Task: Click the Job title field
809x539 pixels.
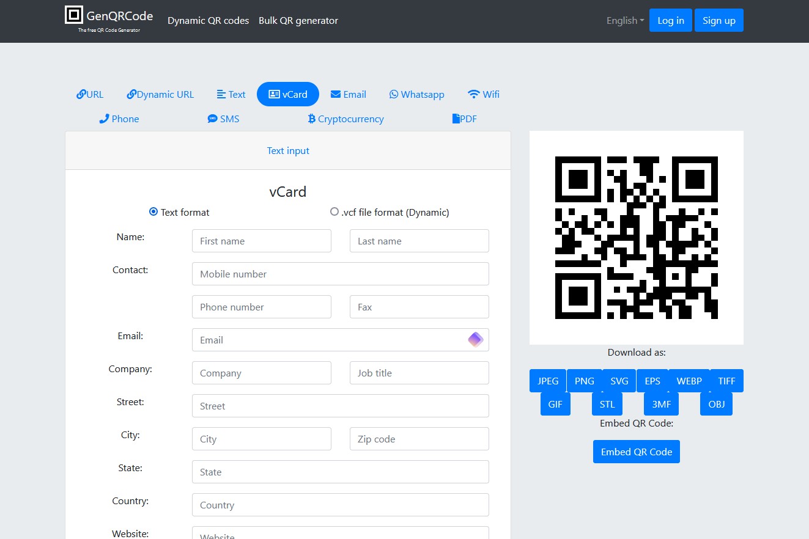Action: tap(419, 373)
